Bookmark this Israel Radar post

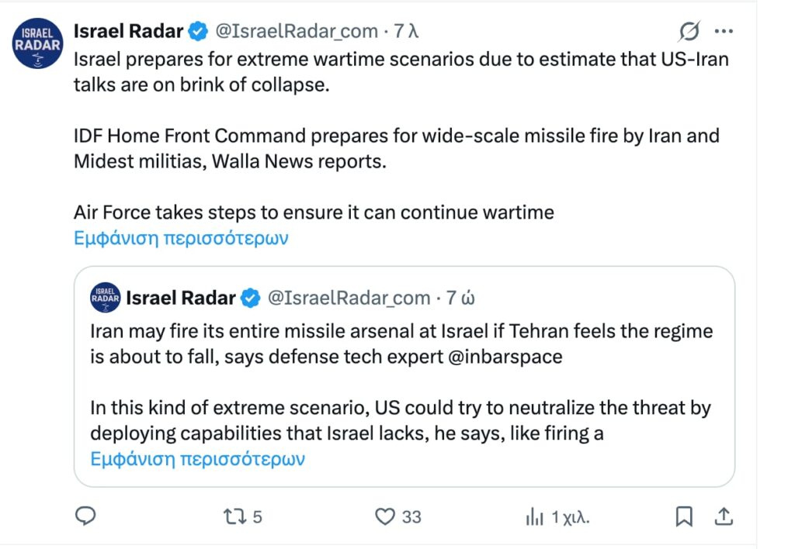[684, 516]
